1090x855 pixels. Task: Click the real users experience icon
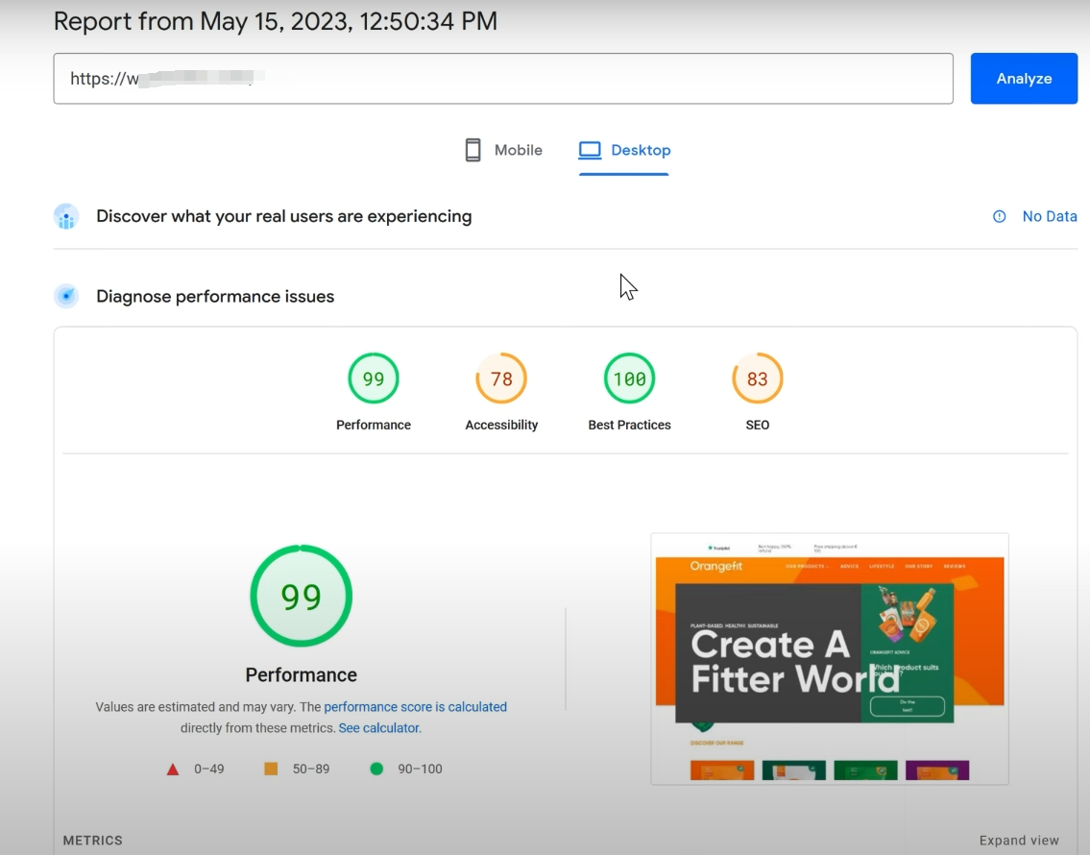tap(66, 217)
